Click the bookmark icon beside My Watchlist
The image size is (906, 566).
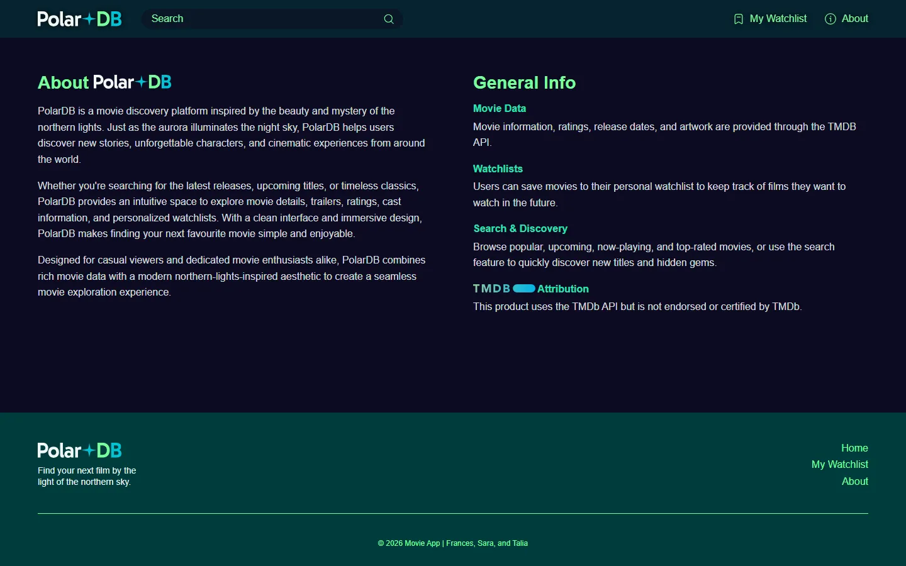739,19
